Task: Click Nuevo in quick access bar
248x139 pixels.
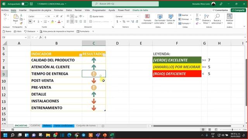Action: tap(7, 31)
